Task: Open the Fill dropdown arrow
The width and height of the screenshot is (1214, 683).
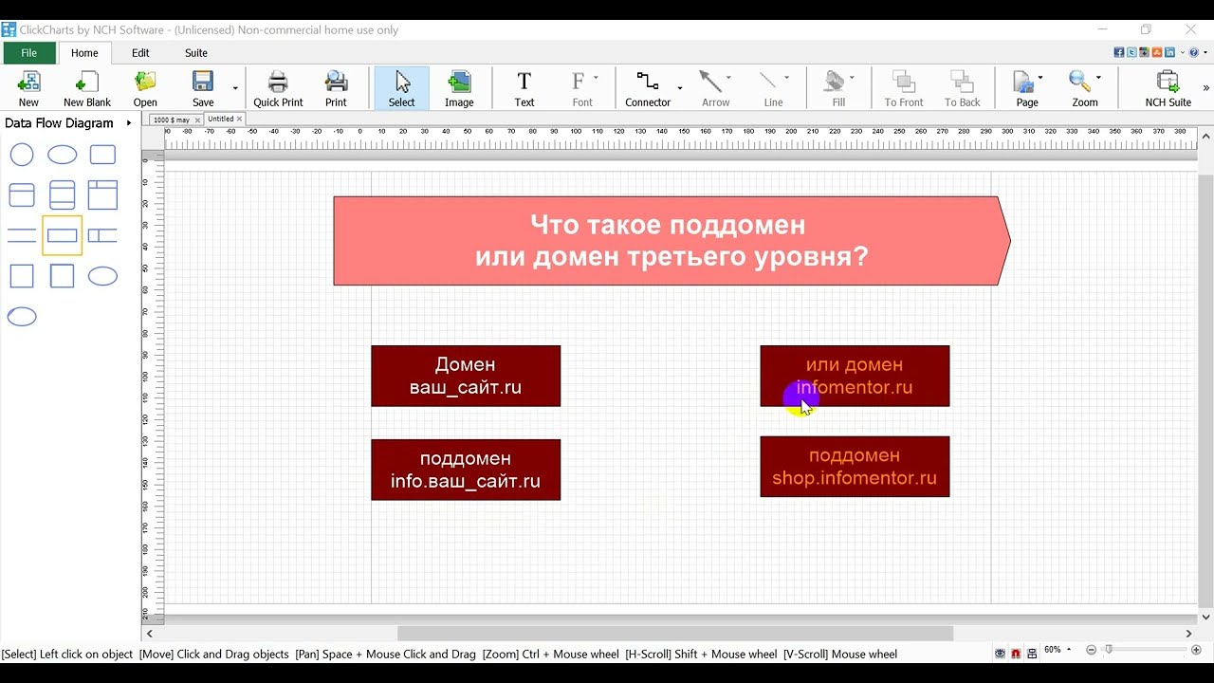Action: pyautogui.click(x=852, y=78)
